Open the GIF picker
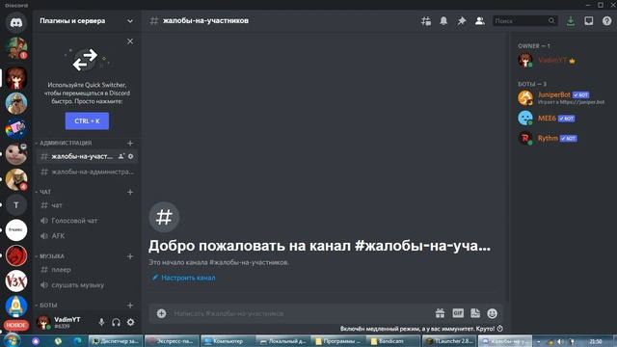Image resolution: width=617 pixels, height=347 pixels. click(x=458, y=313)
